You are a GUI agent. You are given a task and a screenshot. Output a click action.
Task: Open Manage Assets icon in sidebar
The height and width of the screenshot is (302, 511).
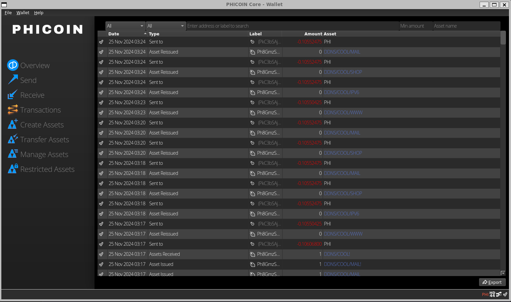click(13, 154)
